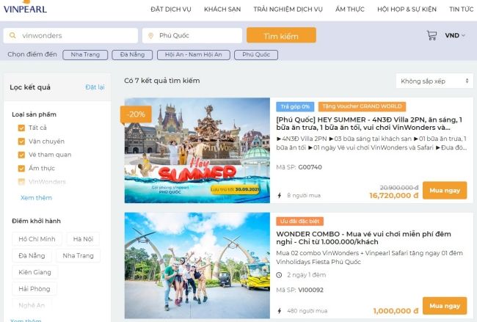The image size is (477, 322).
Task: Select Nghệ An departure point
Action: point(32,305)
